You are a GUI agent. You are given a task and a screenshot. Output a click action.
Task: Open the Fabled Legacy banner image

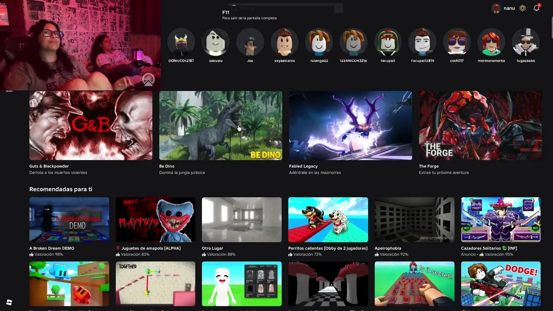coord(350,125)
